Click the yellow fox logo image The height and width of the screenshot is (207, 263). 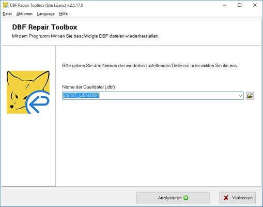tap(28, 92)
